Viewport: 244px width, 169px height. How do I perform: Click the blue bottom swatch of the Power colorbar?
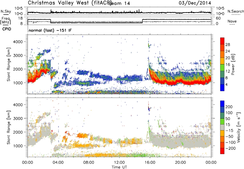click(x=222, y=88)
